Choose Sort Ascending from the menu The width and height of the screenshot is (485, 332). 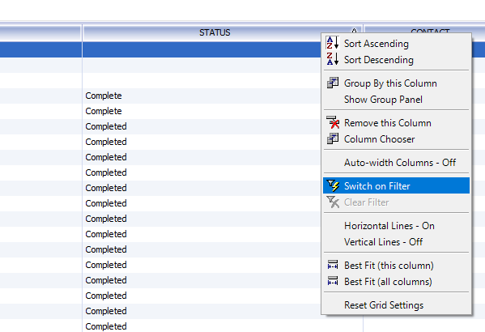pos(396,43)
